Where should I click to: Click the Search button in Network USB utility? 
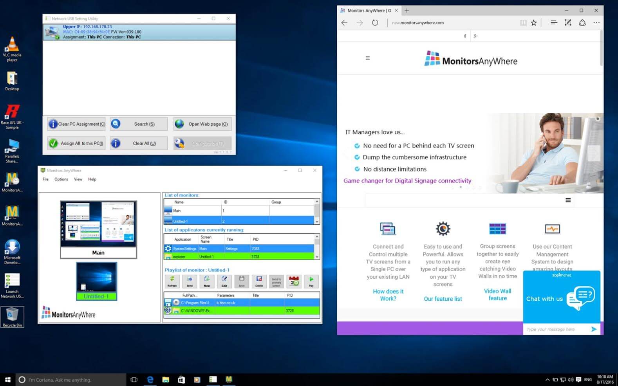(x=139, y=124)
